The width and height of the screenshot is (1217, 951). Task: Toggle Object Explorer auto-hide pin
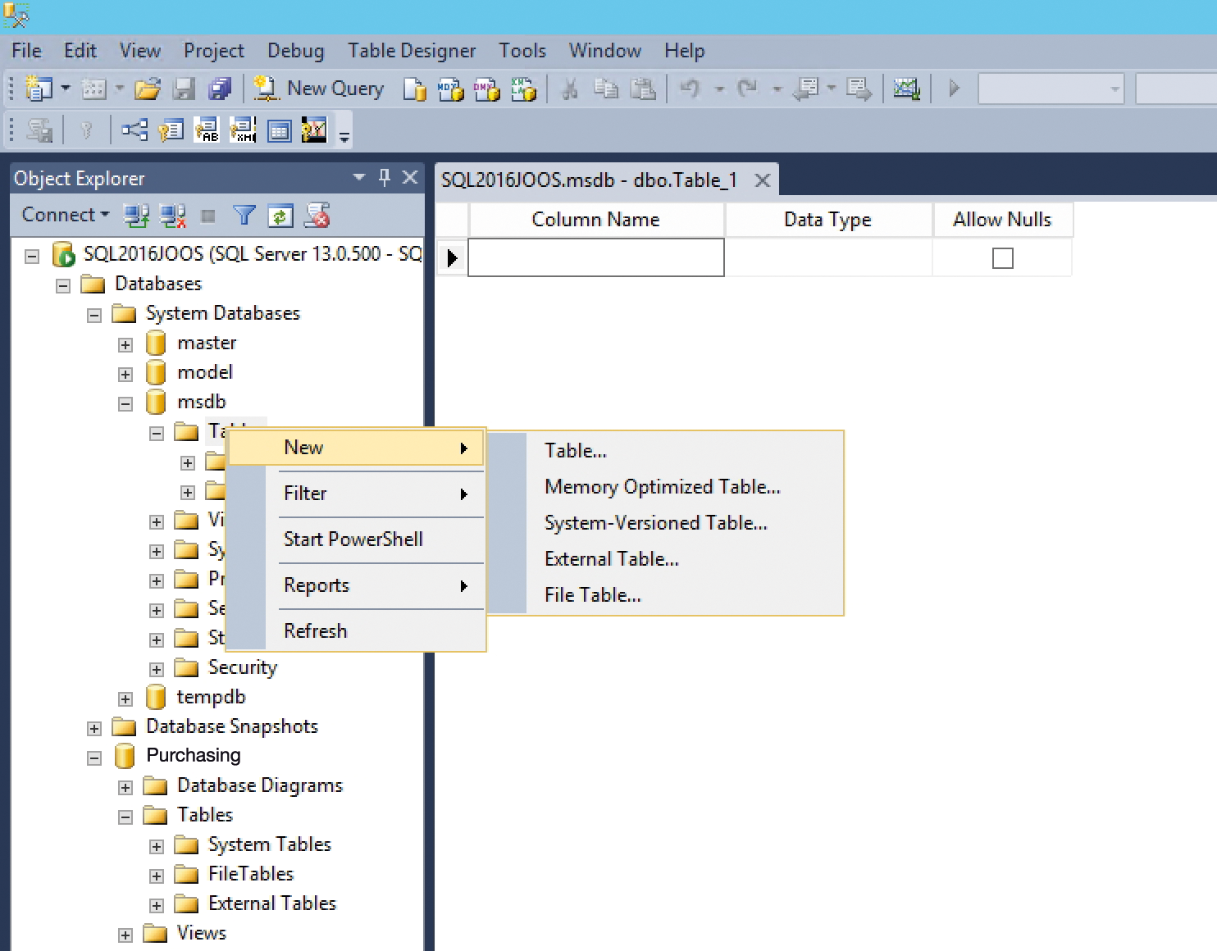click(384, 177)
